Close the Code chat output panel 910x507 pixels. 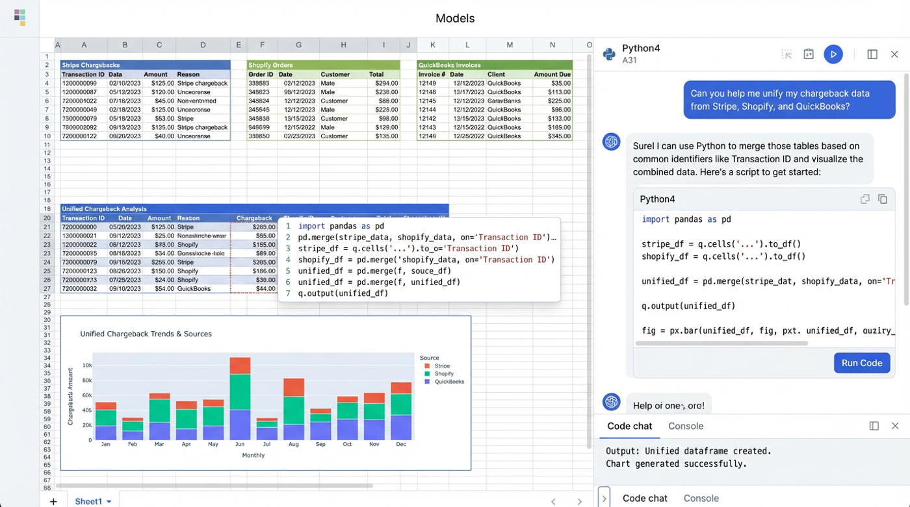[895, 426]
